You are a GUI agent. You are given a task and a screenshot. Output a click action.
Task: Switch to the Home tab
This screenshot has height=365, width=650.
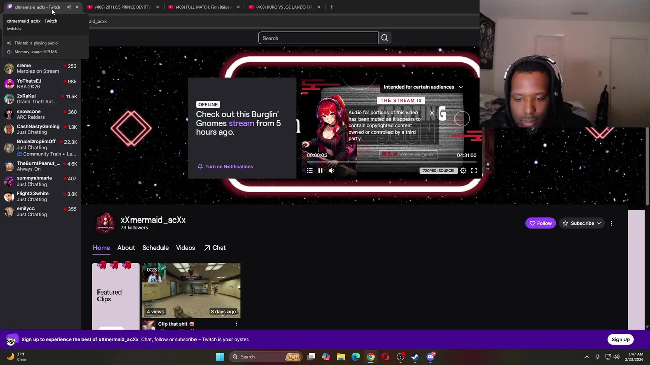[101, 248]
